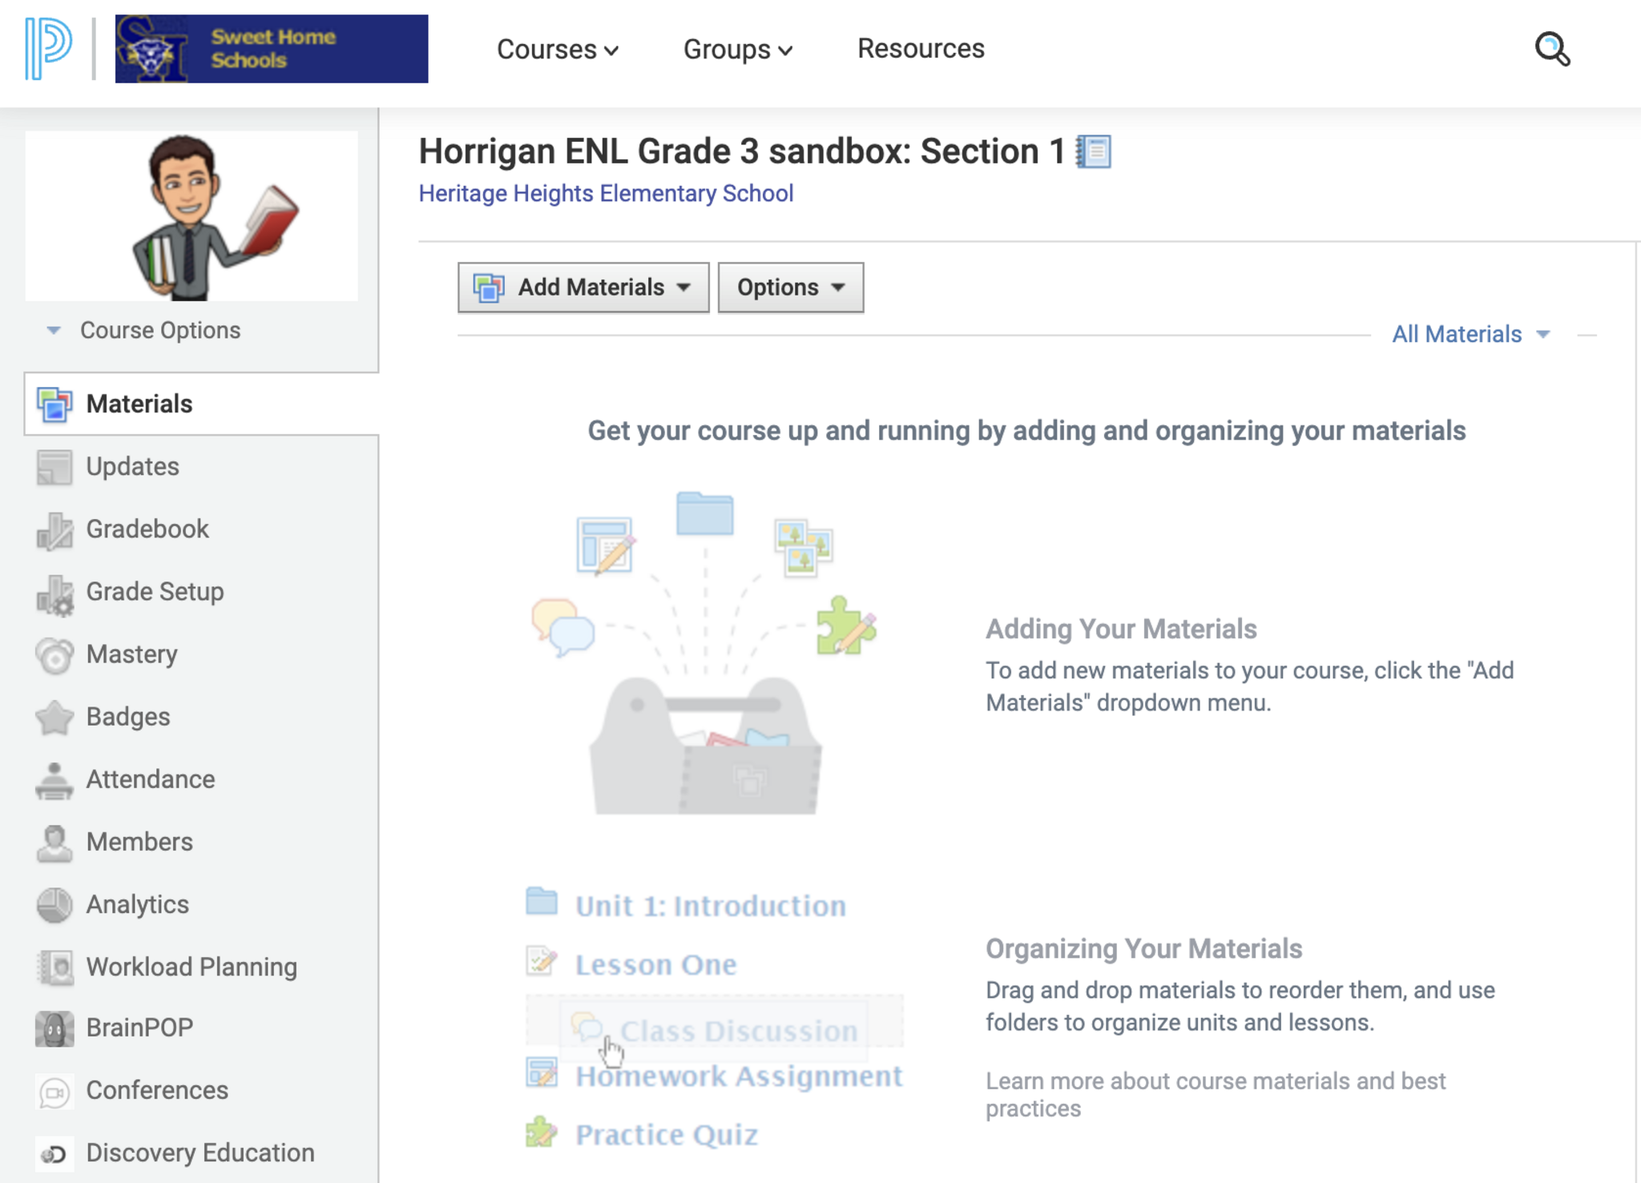Expand Course Options disclosure triangle
The height and width of the screenshot is (1183, 1641).
click(x=54, y=330)
